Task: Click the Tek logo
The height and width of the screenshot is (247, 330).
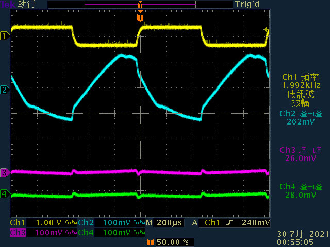Action: pyautogui.click(x=8, y=4)
